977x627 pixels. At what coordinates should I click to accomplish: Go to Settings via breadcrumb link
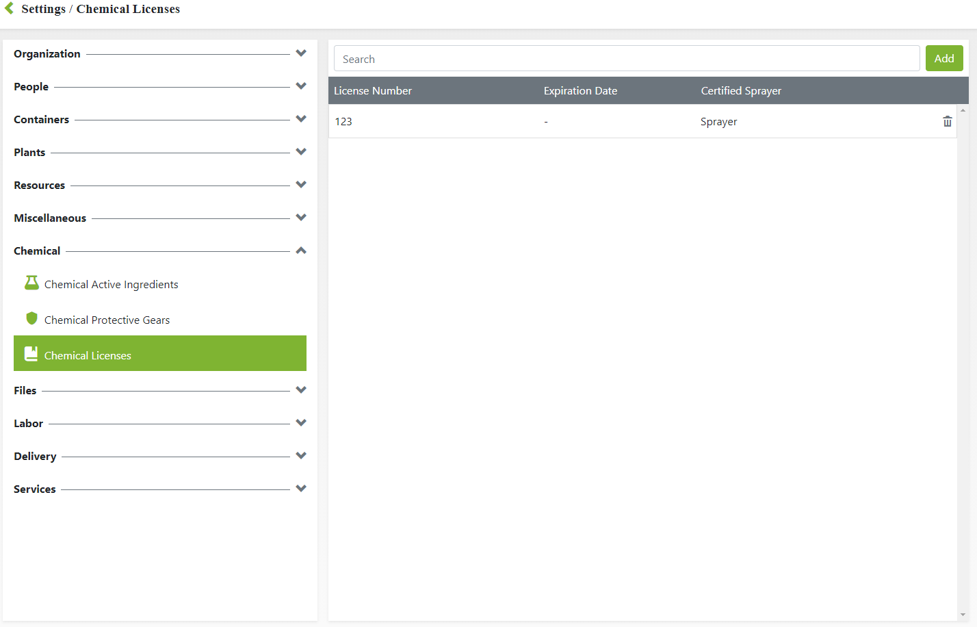coord(43,9)
